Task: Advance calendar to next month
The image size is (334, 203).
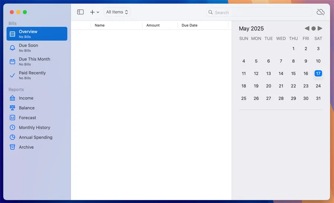Action: [320, 29]
